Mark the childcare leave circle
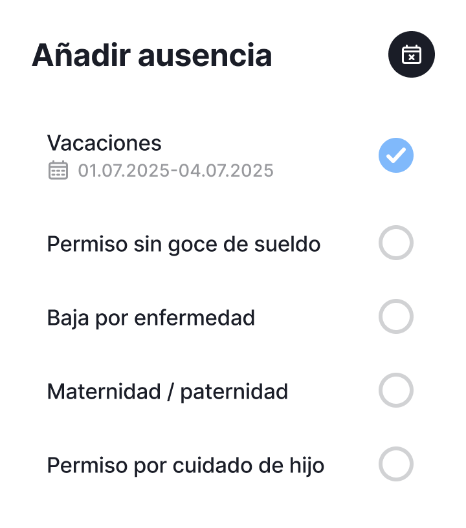The height and width of the screenshot is (528, 466). coord(396,465)
